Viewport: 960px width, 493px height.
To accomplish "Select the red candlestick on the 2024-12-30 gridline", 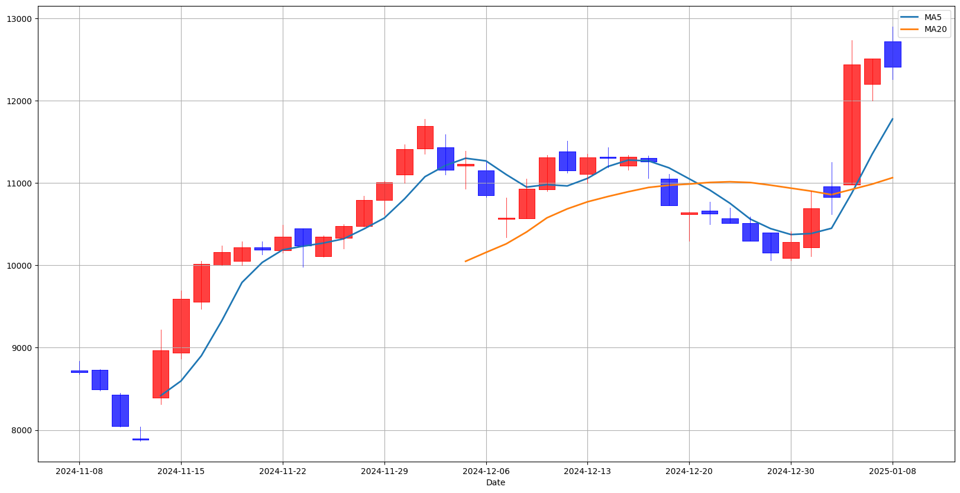I will point(791,250).
